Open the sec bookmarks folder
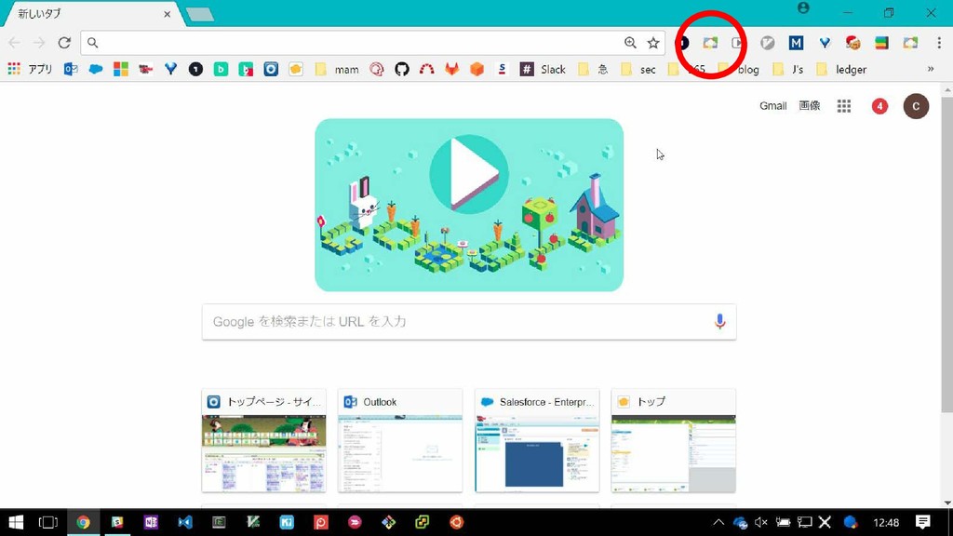953x536 pixels. click(638, 69)
